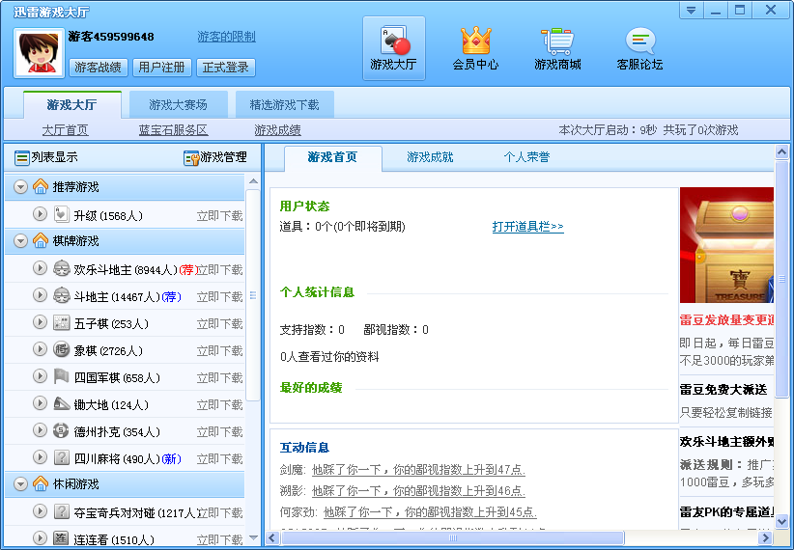Image resolution: width=794 pixels, height=550 pixels.
Task: Click the play arrow beside 象棋
Action: click(x=40, y=350)
